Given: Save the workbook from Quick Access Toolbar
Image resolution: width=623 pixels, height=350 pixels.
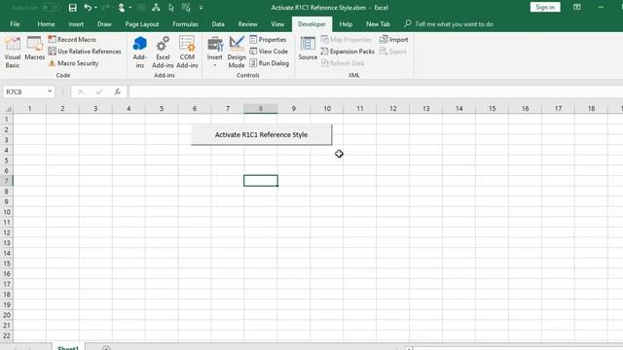Looking at the screenshot, I should tap(72, 8).
